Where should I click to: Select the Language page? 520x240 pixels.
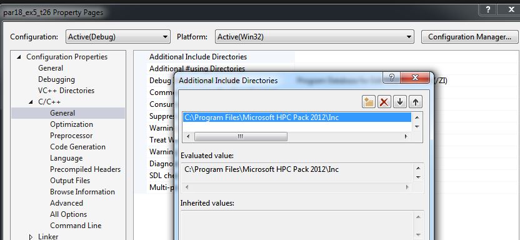66,158
